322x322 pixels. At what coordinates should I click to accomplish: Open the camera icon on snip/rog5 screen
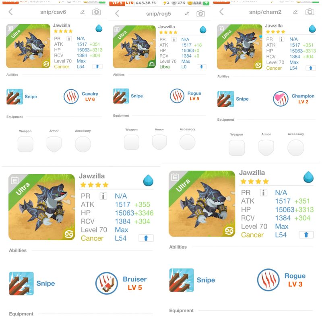[200, 14]
